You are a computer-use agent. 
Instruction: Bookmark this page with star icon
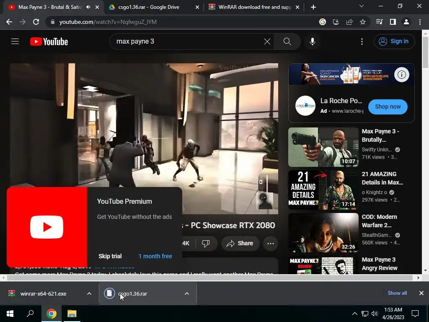click(x=363, y=22)
